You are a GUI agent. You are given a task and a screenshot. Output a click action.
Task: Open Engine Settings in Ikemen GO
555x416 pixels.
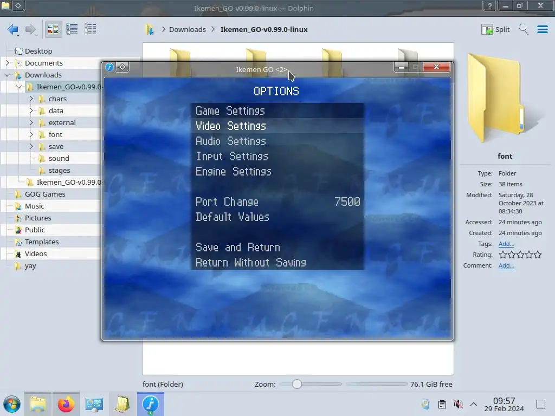tap(277, 172)
